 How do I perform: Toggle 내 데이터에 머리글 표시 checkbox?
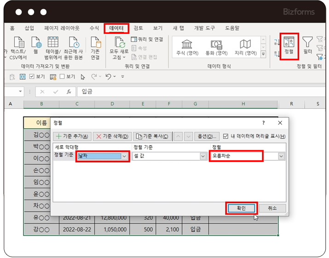[x=225, y=136]
